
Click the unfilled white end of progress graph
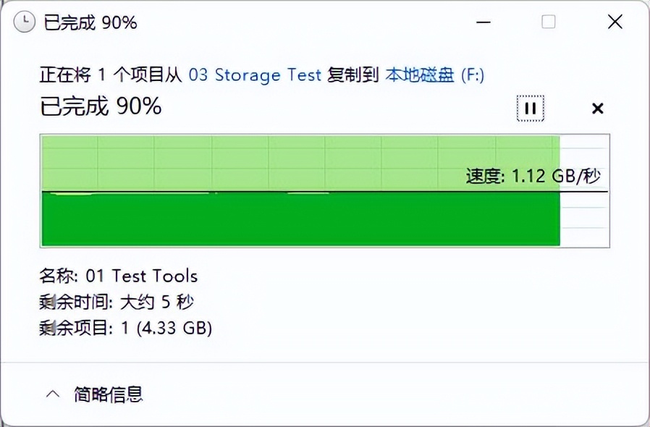(584, 217)
